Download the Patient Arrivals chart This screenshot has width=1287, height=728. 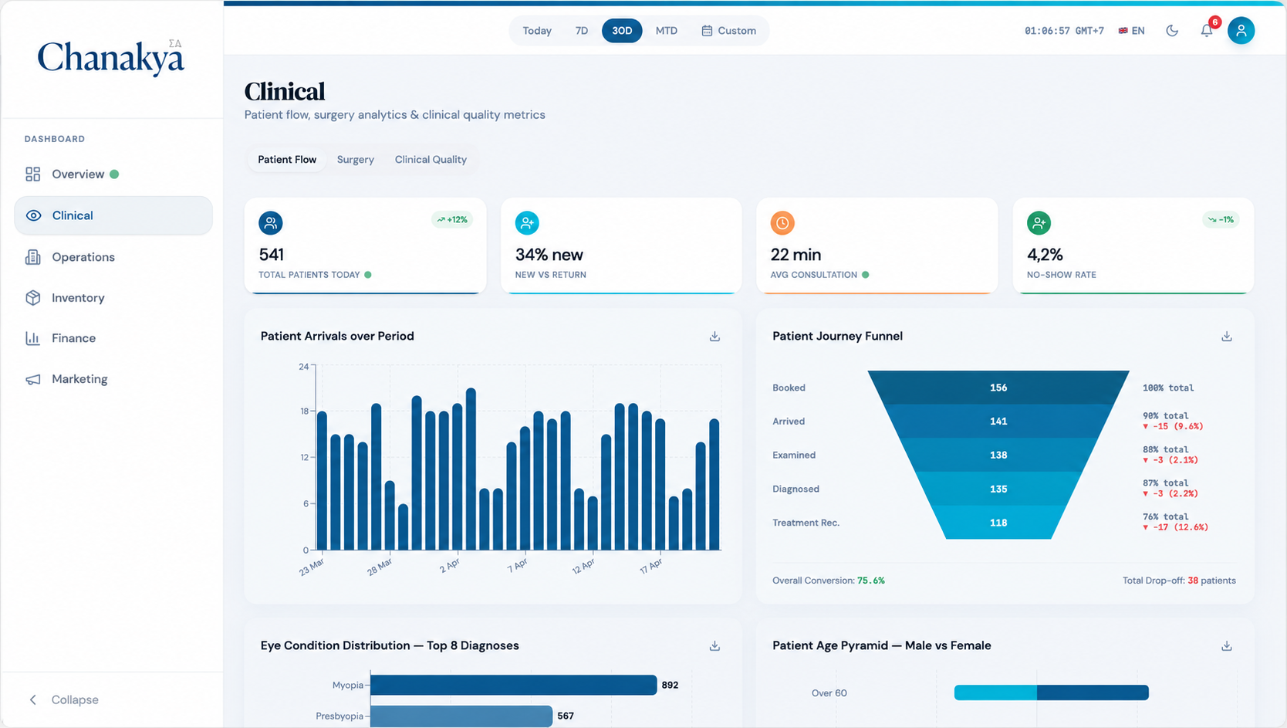pos(714,337)
